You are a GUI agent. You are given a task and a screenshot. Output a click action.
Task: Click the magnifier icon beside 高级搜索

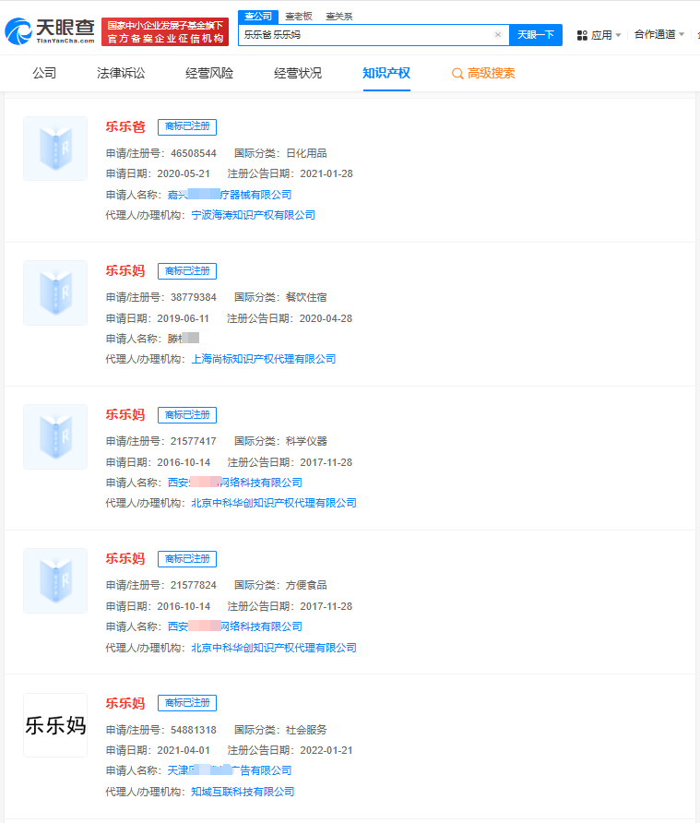coord(457,74)
